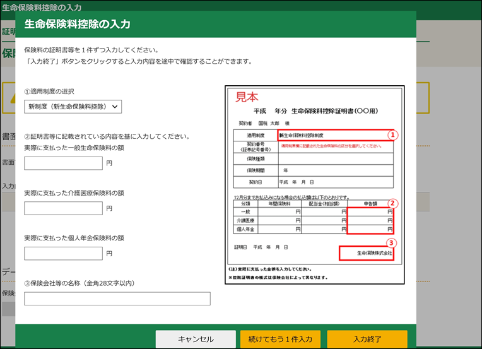Click the 保険会社等の名称 text field
Screen dimensions: 482x349
click(x=117, y=299)
